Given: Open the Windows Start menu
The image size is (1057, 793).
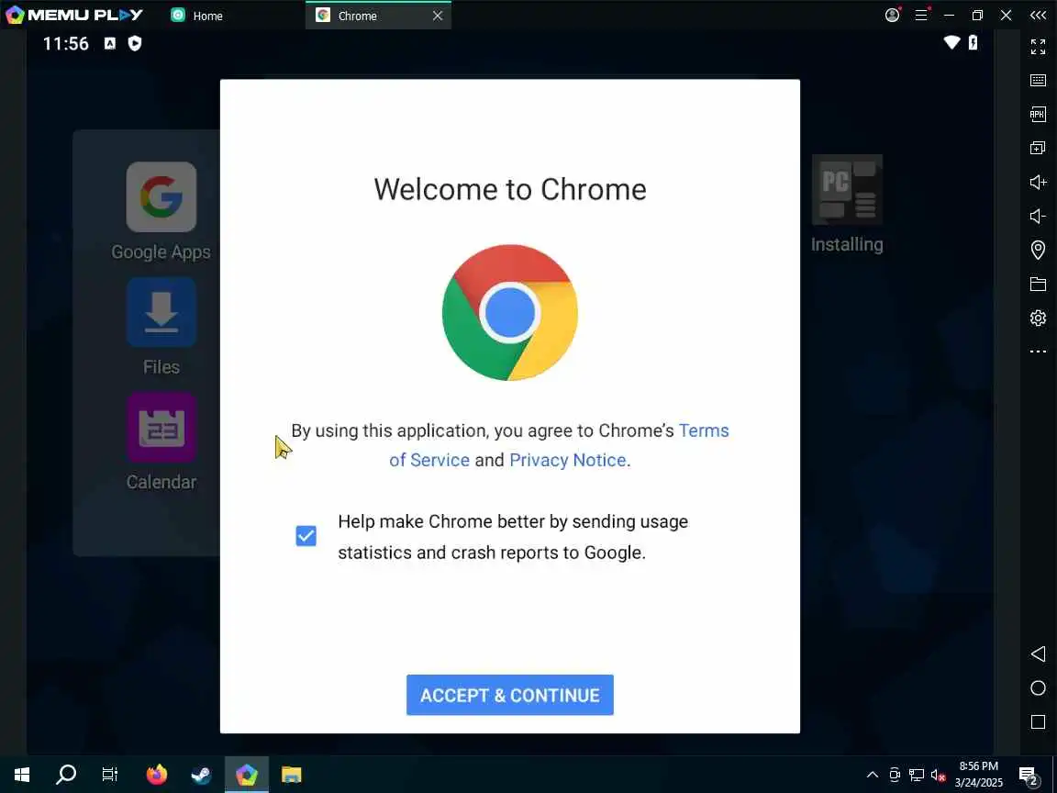Looking at the screenshot, I should (22, 775).
